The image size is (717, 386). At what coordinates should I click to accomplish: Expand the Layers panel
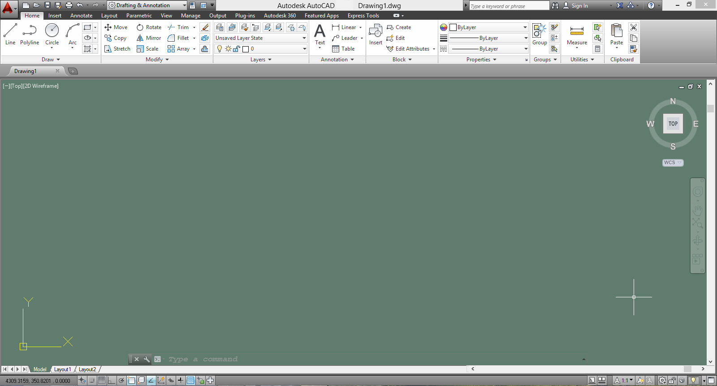click(x=261, y=60)
